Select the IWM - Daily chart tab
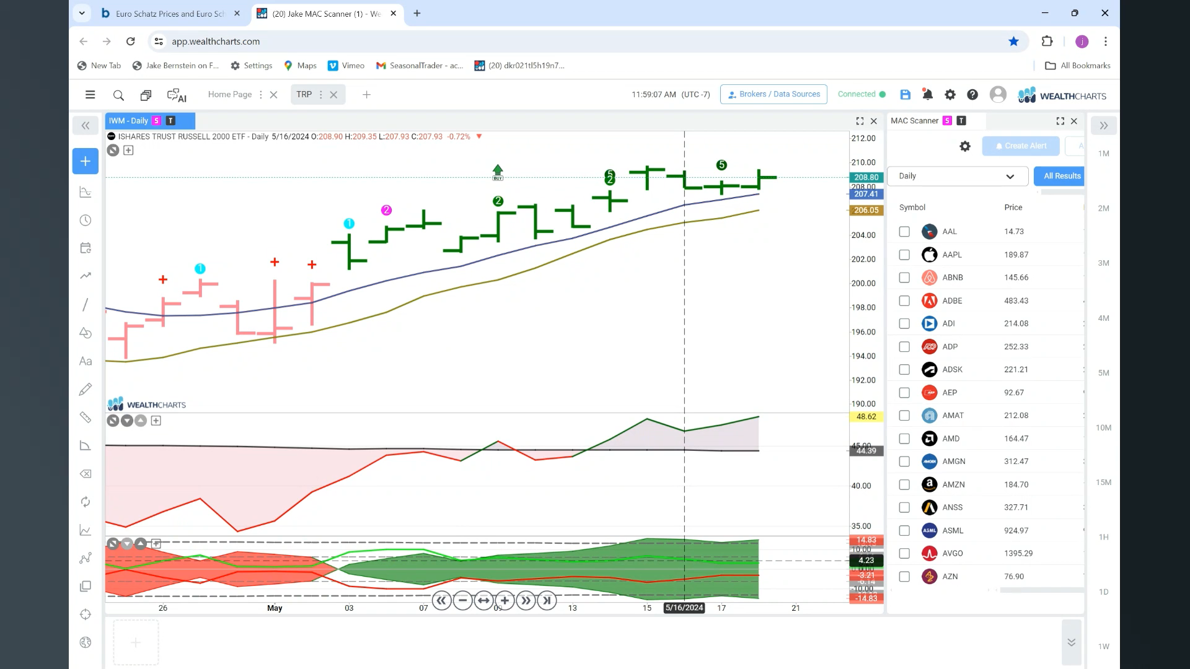The width and height of the screenshot is (1190, 669). 150,121
